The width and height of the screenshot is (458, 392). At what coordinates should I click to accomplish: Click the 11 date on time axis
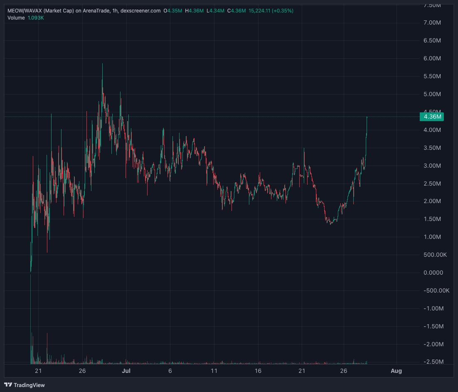214,371
